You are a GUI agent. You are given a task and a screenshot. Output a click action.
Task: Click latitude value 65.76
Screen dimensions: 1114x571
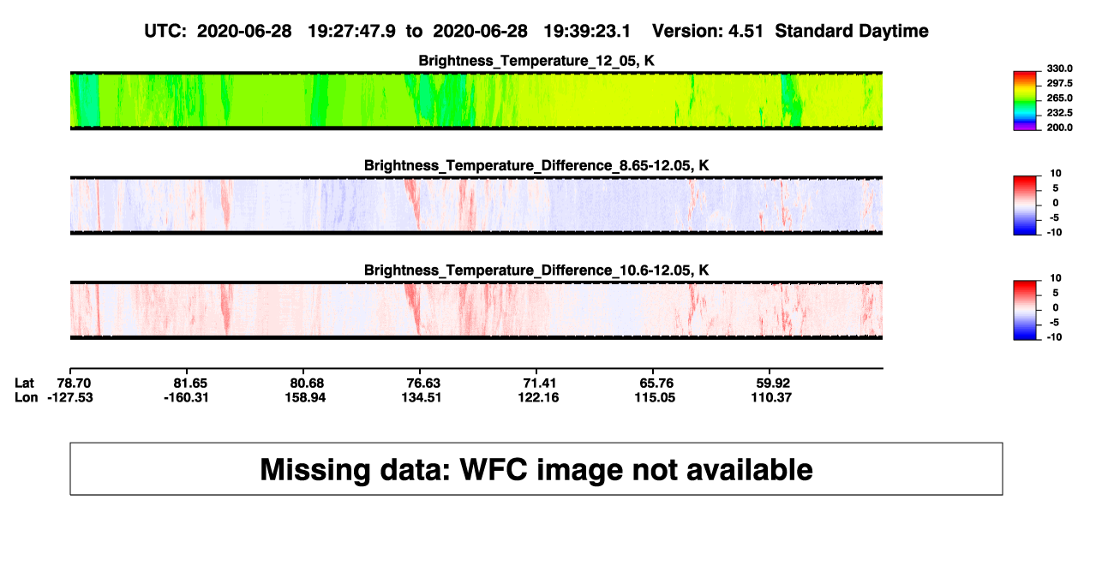tap(656, 384)
